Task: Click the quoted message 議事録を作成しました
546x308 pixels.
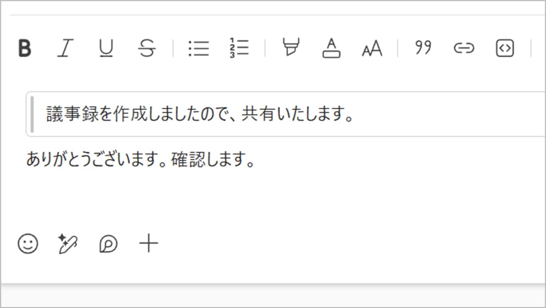Action: click(x=200, y=114)
